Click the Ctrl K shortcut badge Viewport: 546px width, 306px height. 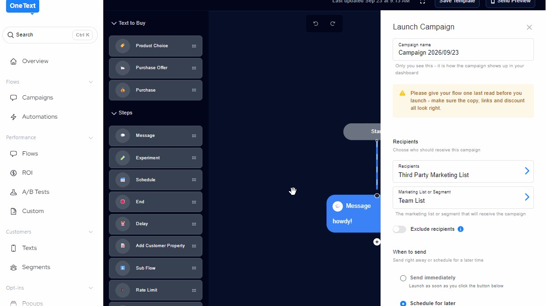(83, 35)
